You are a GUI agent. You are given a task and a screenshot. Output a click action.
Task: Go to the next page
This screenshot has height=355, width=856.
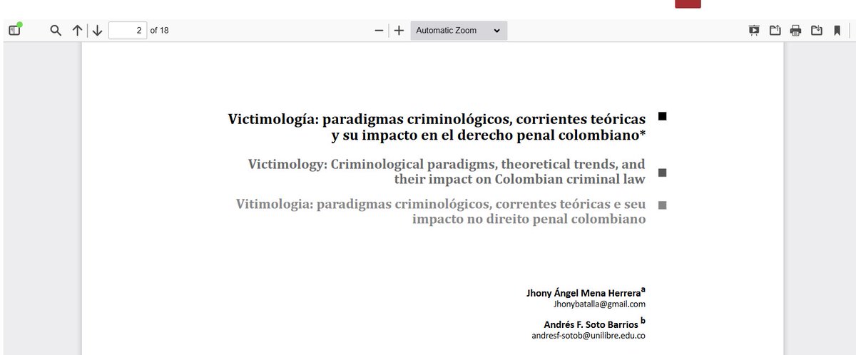click(x=97, y=31)
